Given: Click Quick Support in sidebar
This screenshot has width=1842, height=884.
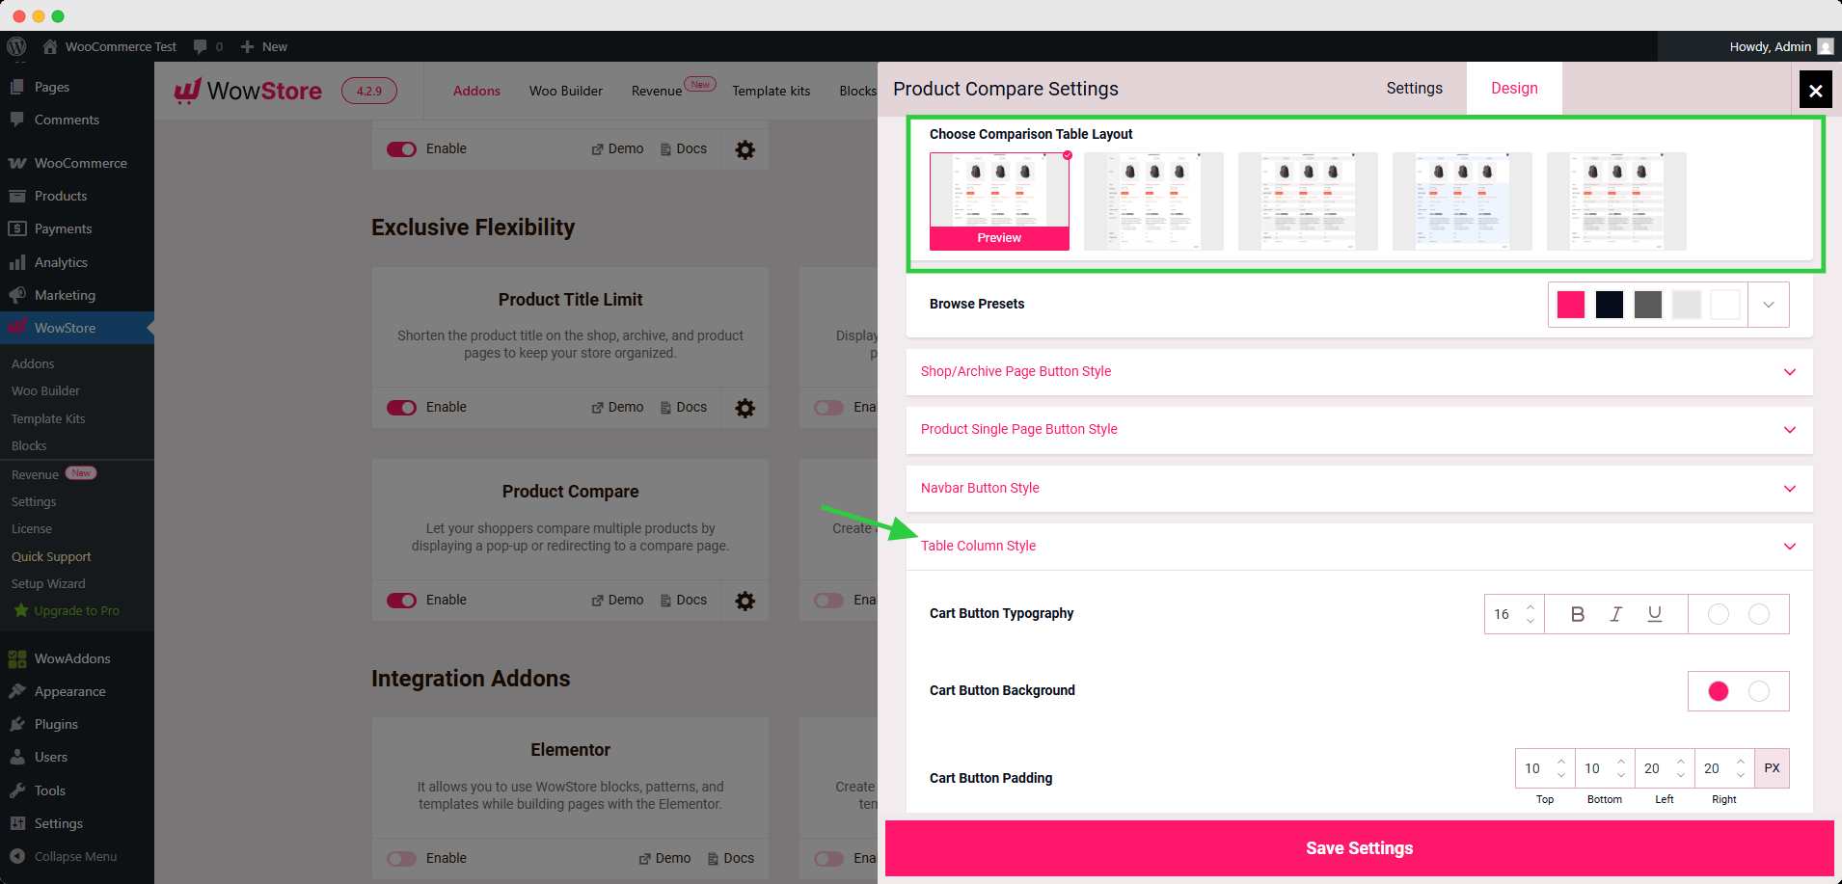Looking at the screenshot, I should 51,556.
